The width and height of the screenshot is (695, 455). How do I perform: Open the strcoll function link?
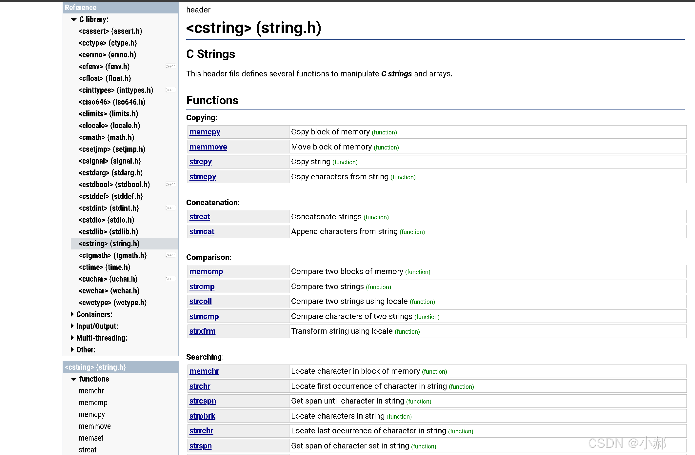pyautogui.click(x=200, y=302)
